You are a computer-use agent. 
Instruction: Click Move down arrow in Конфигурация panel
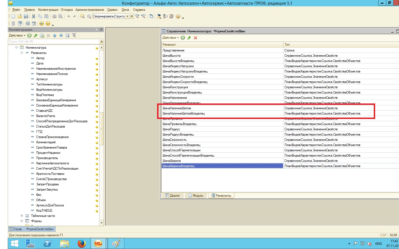click(x=61, y=35)
